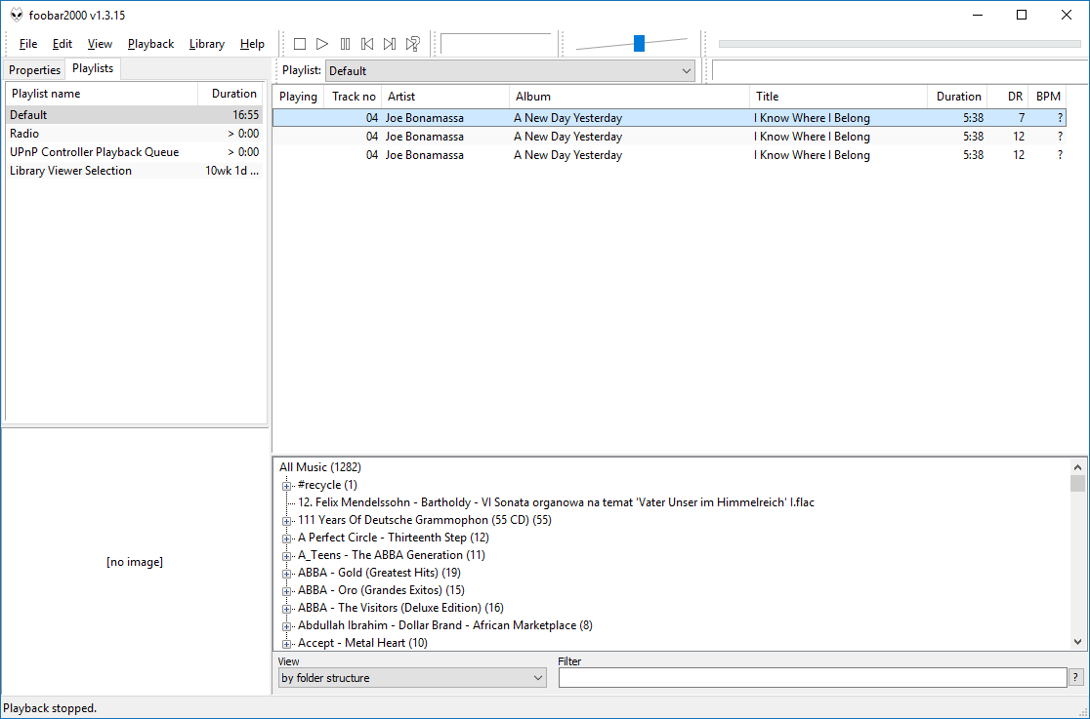Go to the previous track

pyautogui.click(x=367, y=44)
